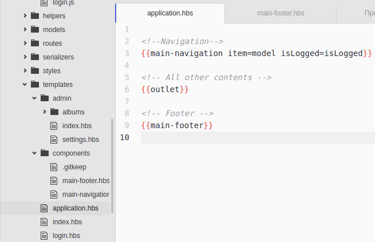Click the components folder icon

[x=45, y=153]
